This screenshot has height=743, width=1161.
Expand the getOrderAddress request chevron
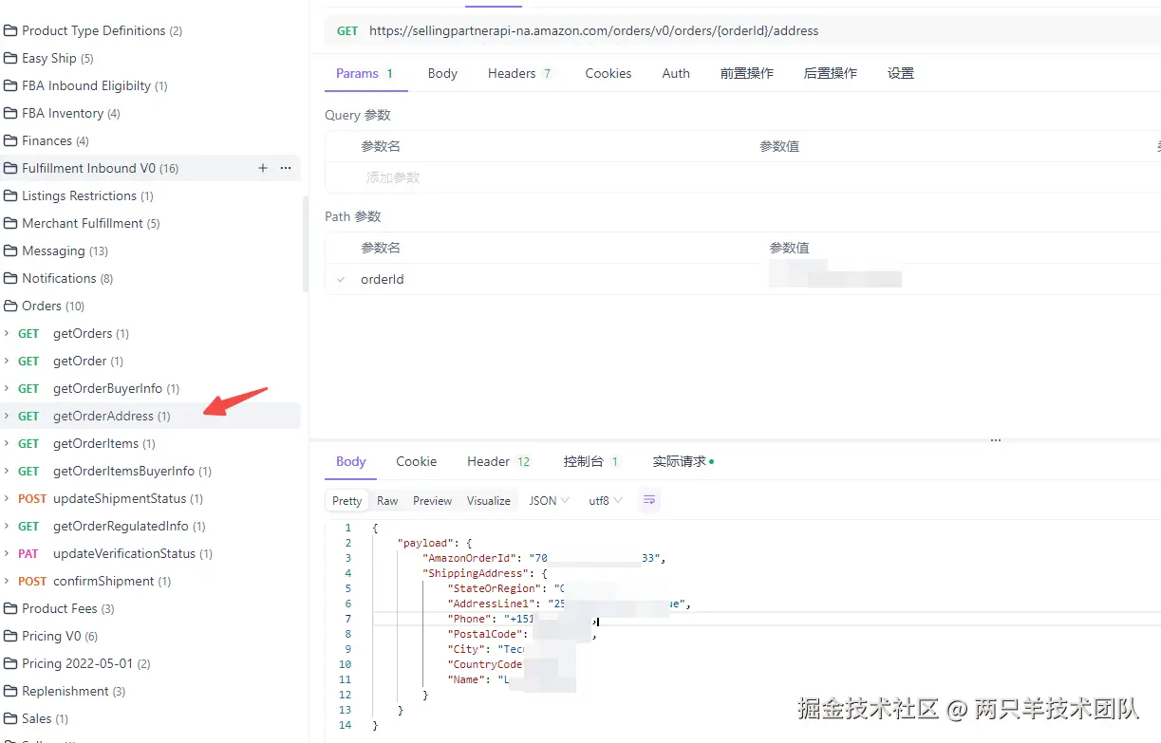coord(8,416)
